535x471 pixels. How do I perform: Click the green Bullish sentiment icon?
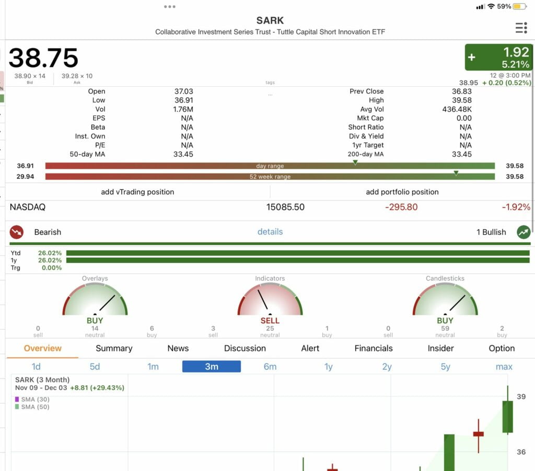click(x=524, y=232)
